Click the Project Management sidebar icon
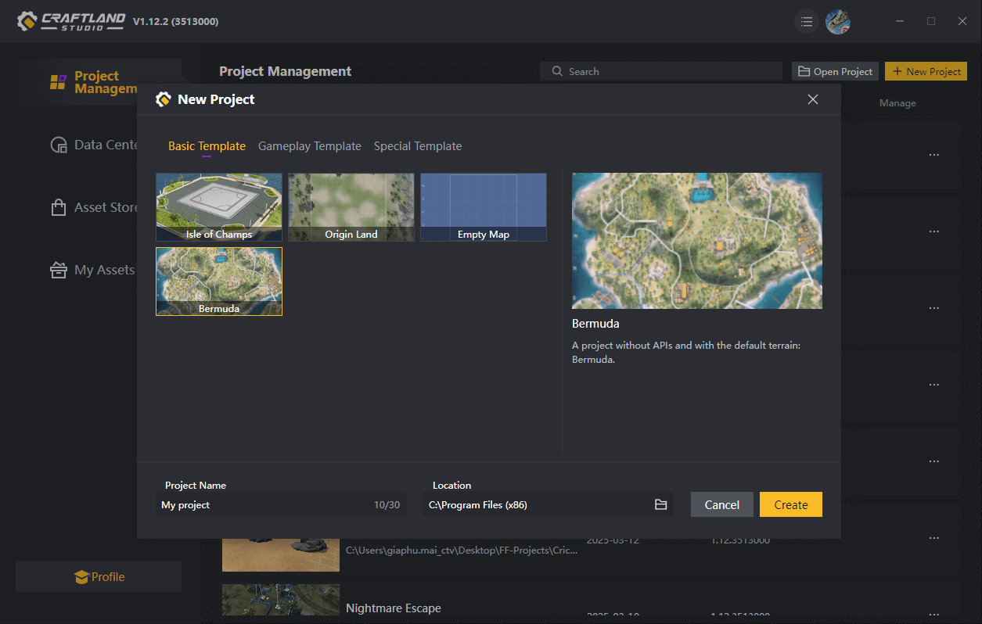This screenshot has height=624, width=982. coord(58,82)
